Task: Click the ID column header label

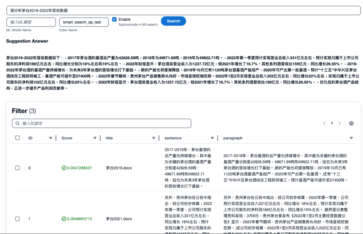Action: 30,138
